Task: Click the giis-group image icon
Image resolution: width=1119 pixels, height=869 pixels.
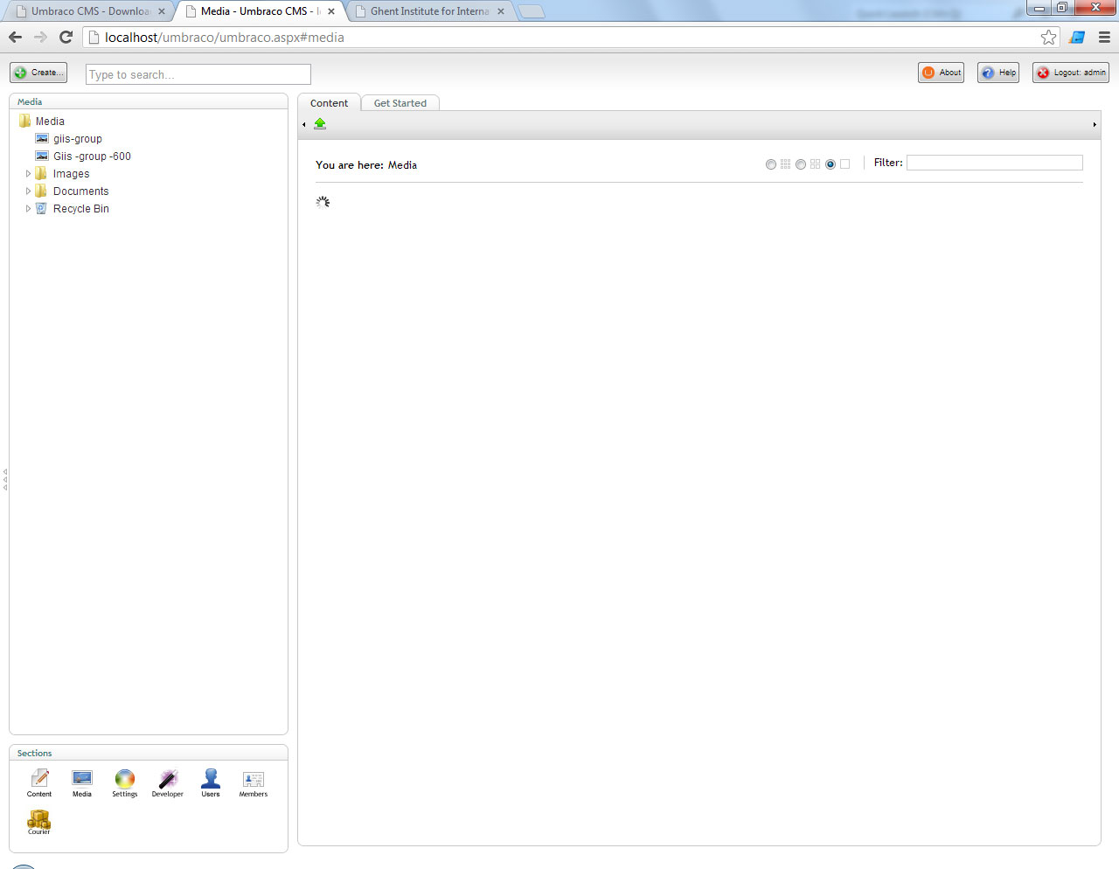Action: [41, 138]
